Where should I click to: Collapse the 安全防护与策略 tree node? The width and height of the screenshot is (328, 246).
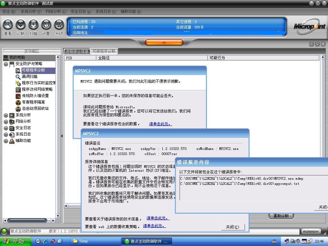(x=6, y=64)
